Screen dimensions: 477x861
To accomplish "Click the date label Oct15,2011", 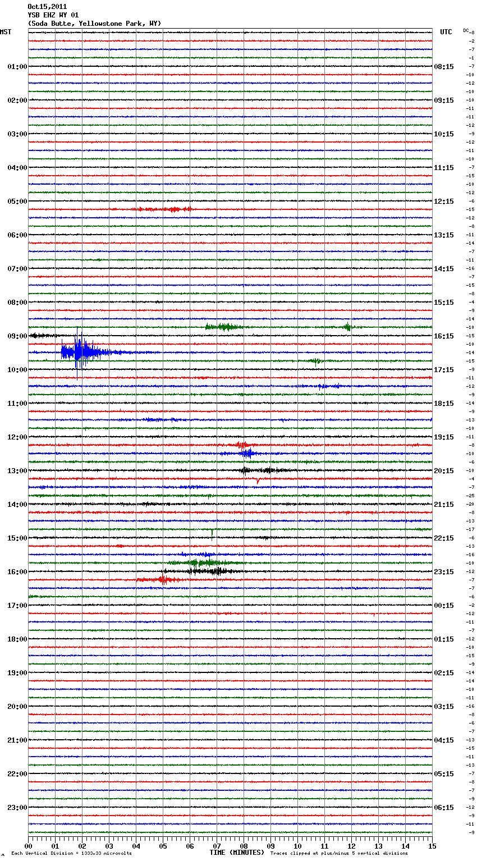I will click(x=47, y=7).
